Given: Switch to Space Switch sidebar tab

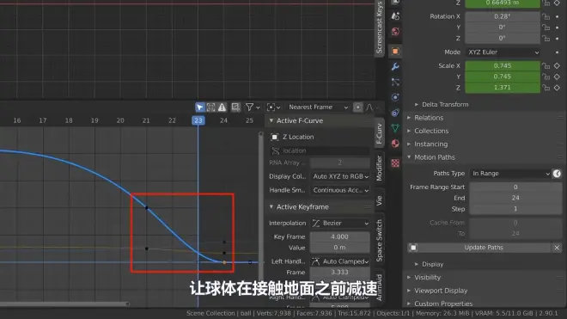Looking at the screenshot, I should tap(379, 241).
